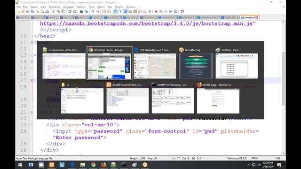301x169 pixels.
Task: Click the INS status bar indicator
Action: pyautogui.click(x=278, y=159)
